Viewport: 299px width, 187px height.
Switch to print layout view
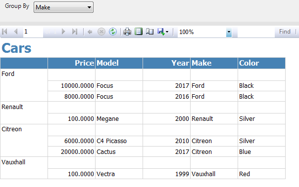click(x=139, y=32)
